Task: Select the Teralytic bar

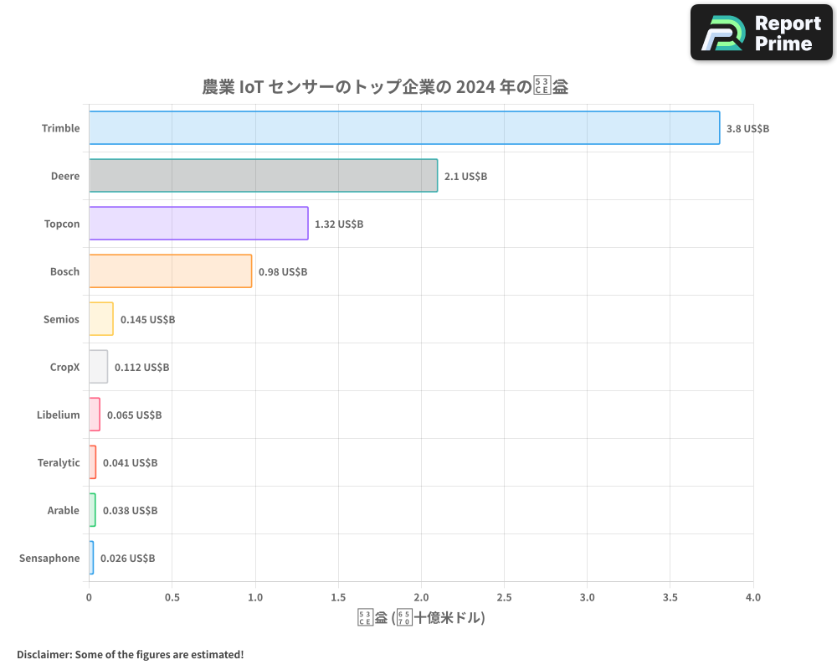Action: 92,462
